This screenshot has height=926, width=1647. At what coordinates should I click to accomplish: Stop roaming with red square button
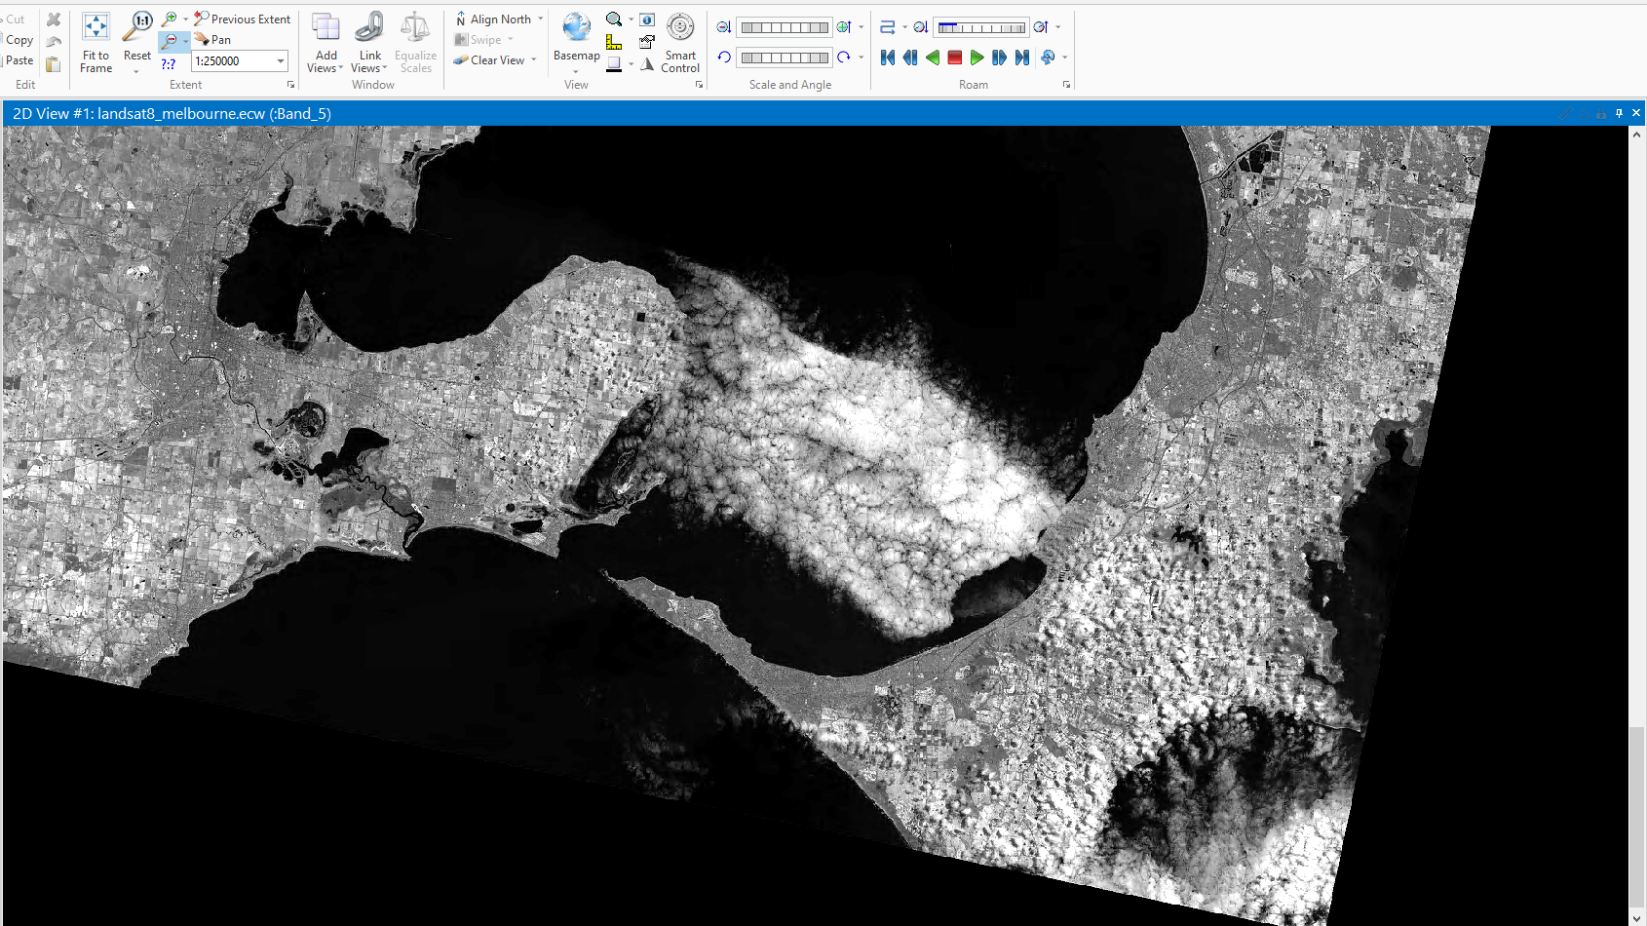955,58
